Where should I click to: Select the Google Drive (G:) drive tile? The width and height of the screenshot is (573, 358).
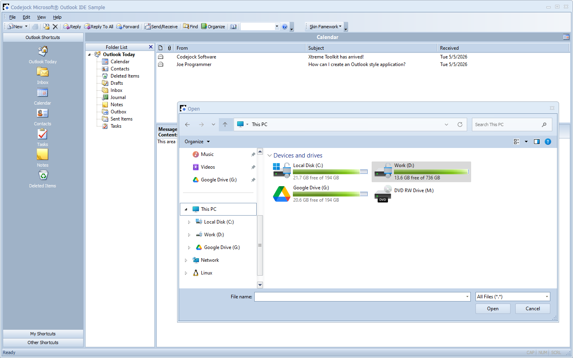pos(320,194)
